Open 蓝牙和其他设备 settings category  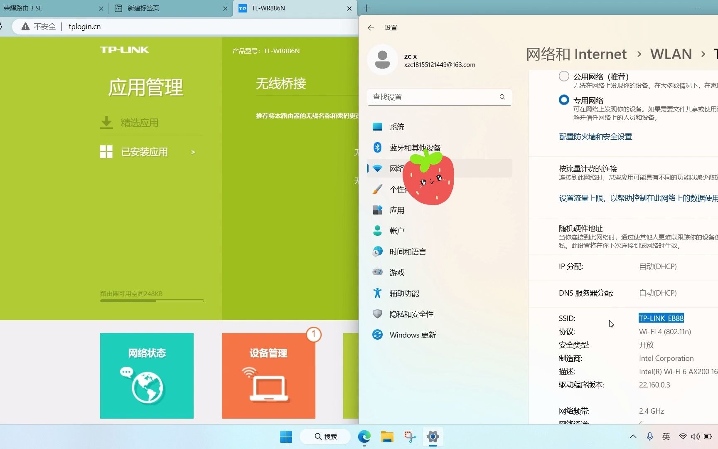[439, 148]
